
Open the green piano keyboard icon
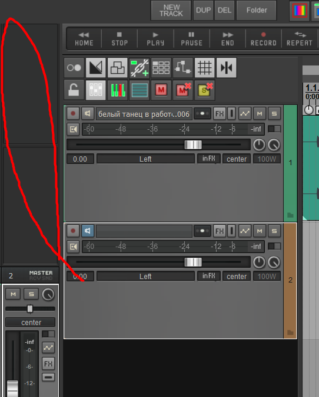pyautogui.click(x=118, y=90)
